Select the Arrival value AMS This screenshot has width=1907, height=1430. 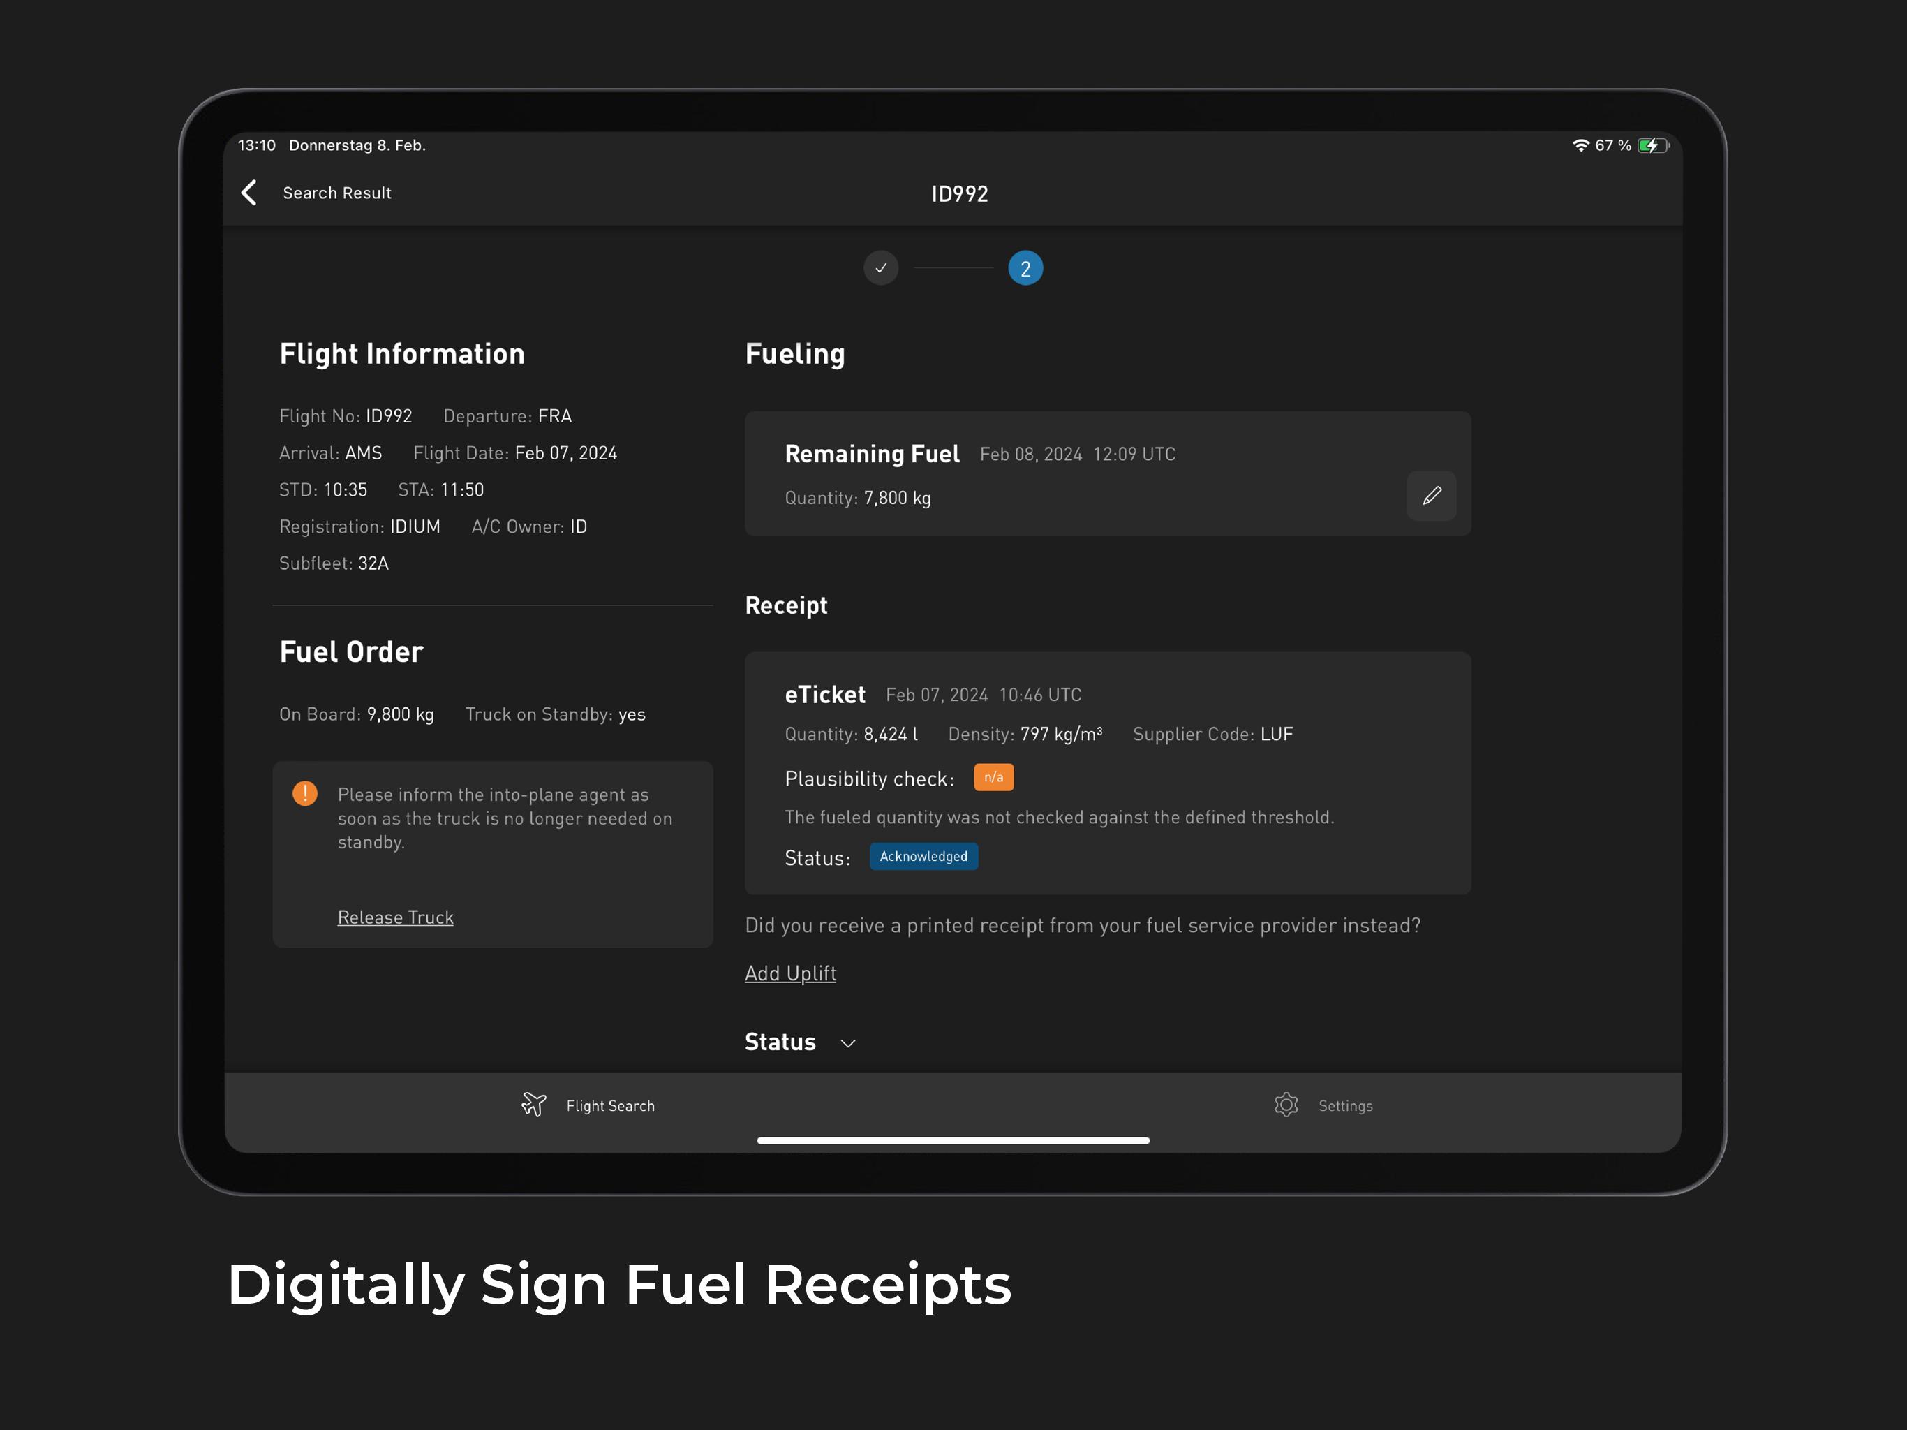364,452
